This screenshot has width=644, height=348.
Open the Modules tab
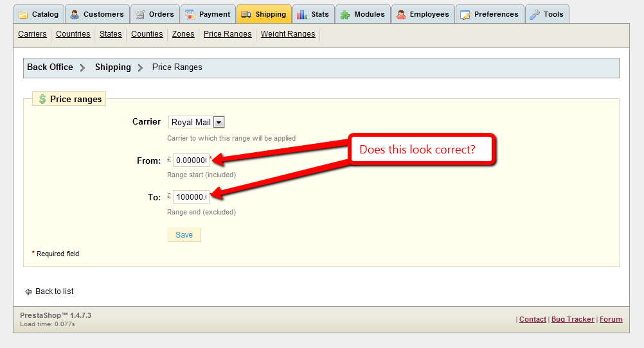click(x=363, y=14)
